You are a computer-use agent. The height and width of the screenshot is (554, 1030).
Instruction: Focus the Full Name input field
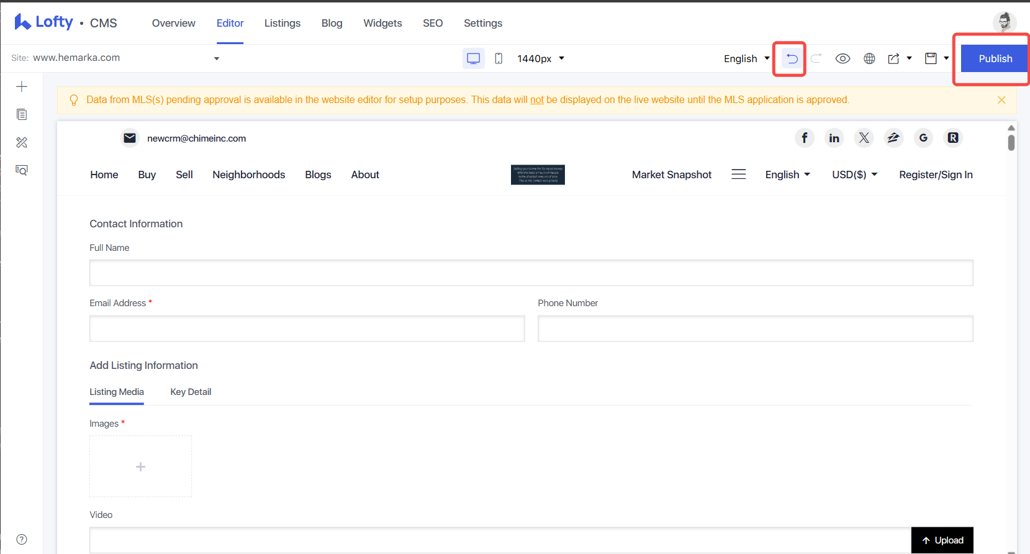(531, 273)
